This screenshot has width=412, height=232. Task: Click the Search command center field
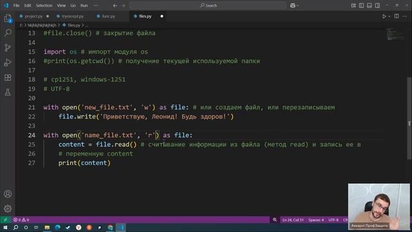click(208, 6)
